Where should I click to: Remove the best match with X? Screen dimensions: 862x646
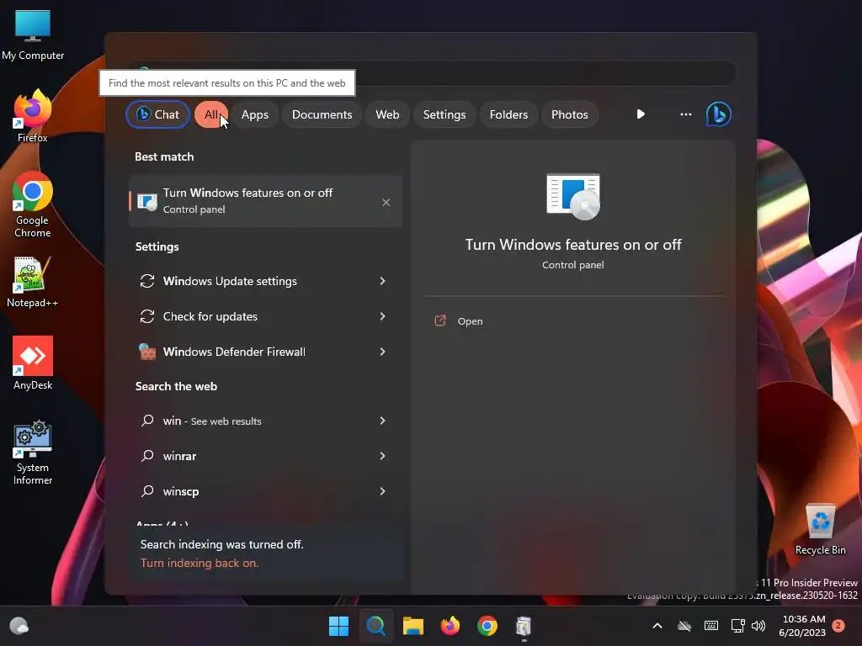(x=386, y=202)
